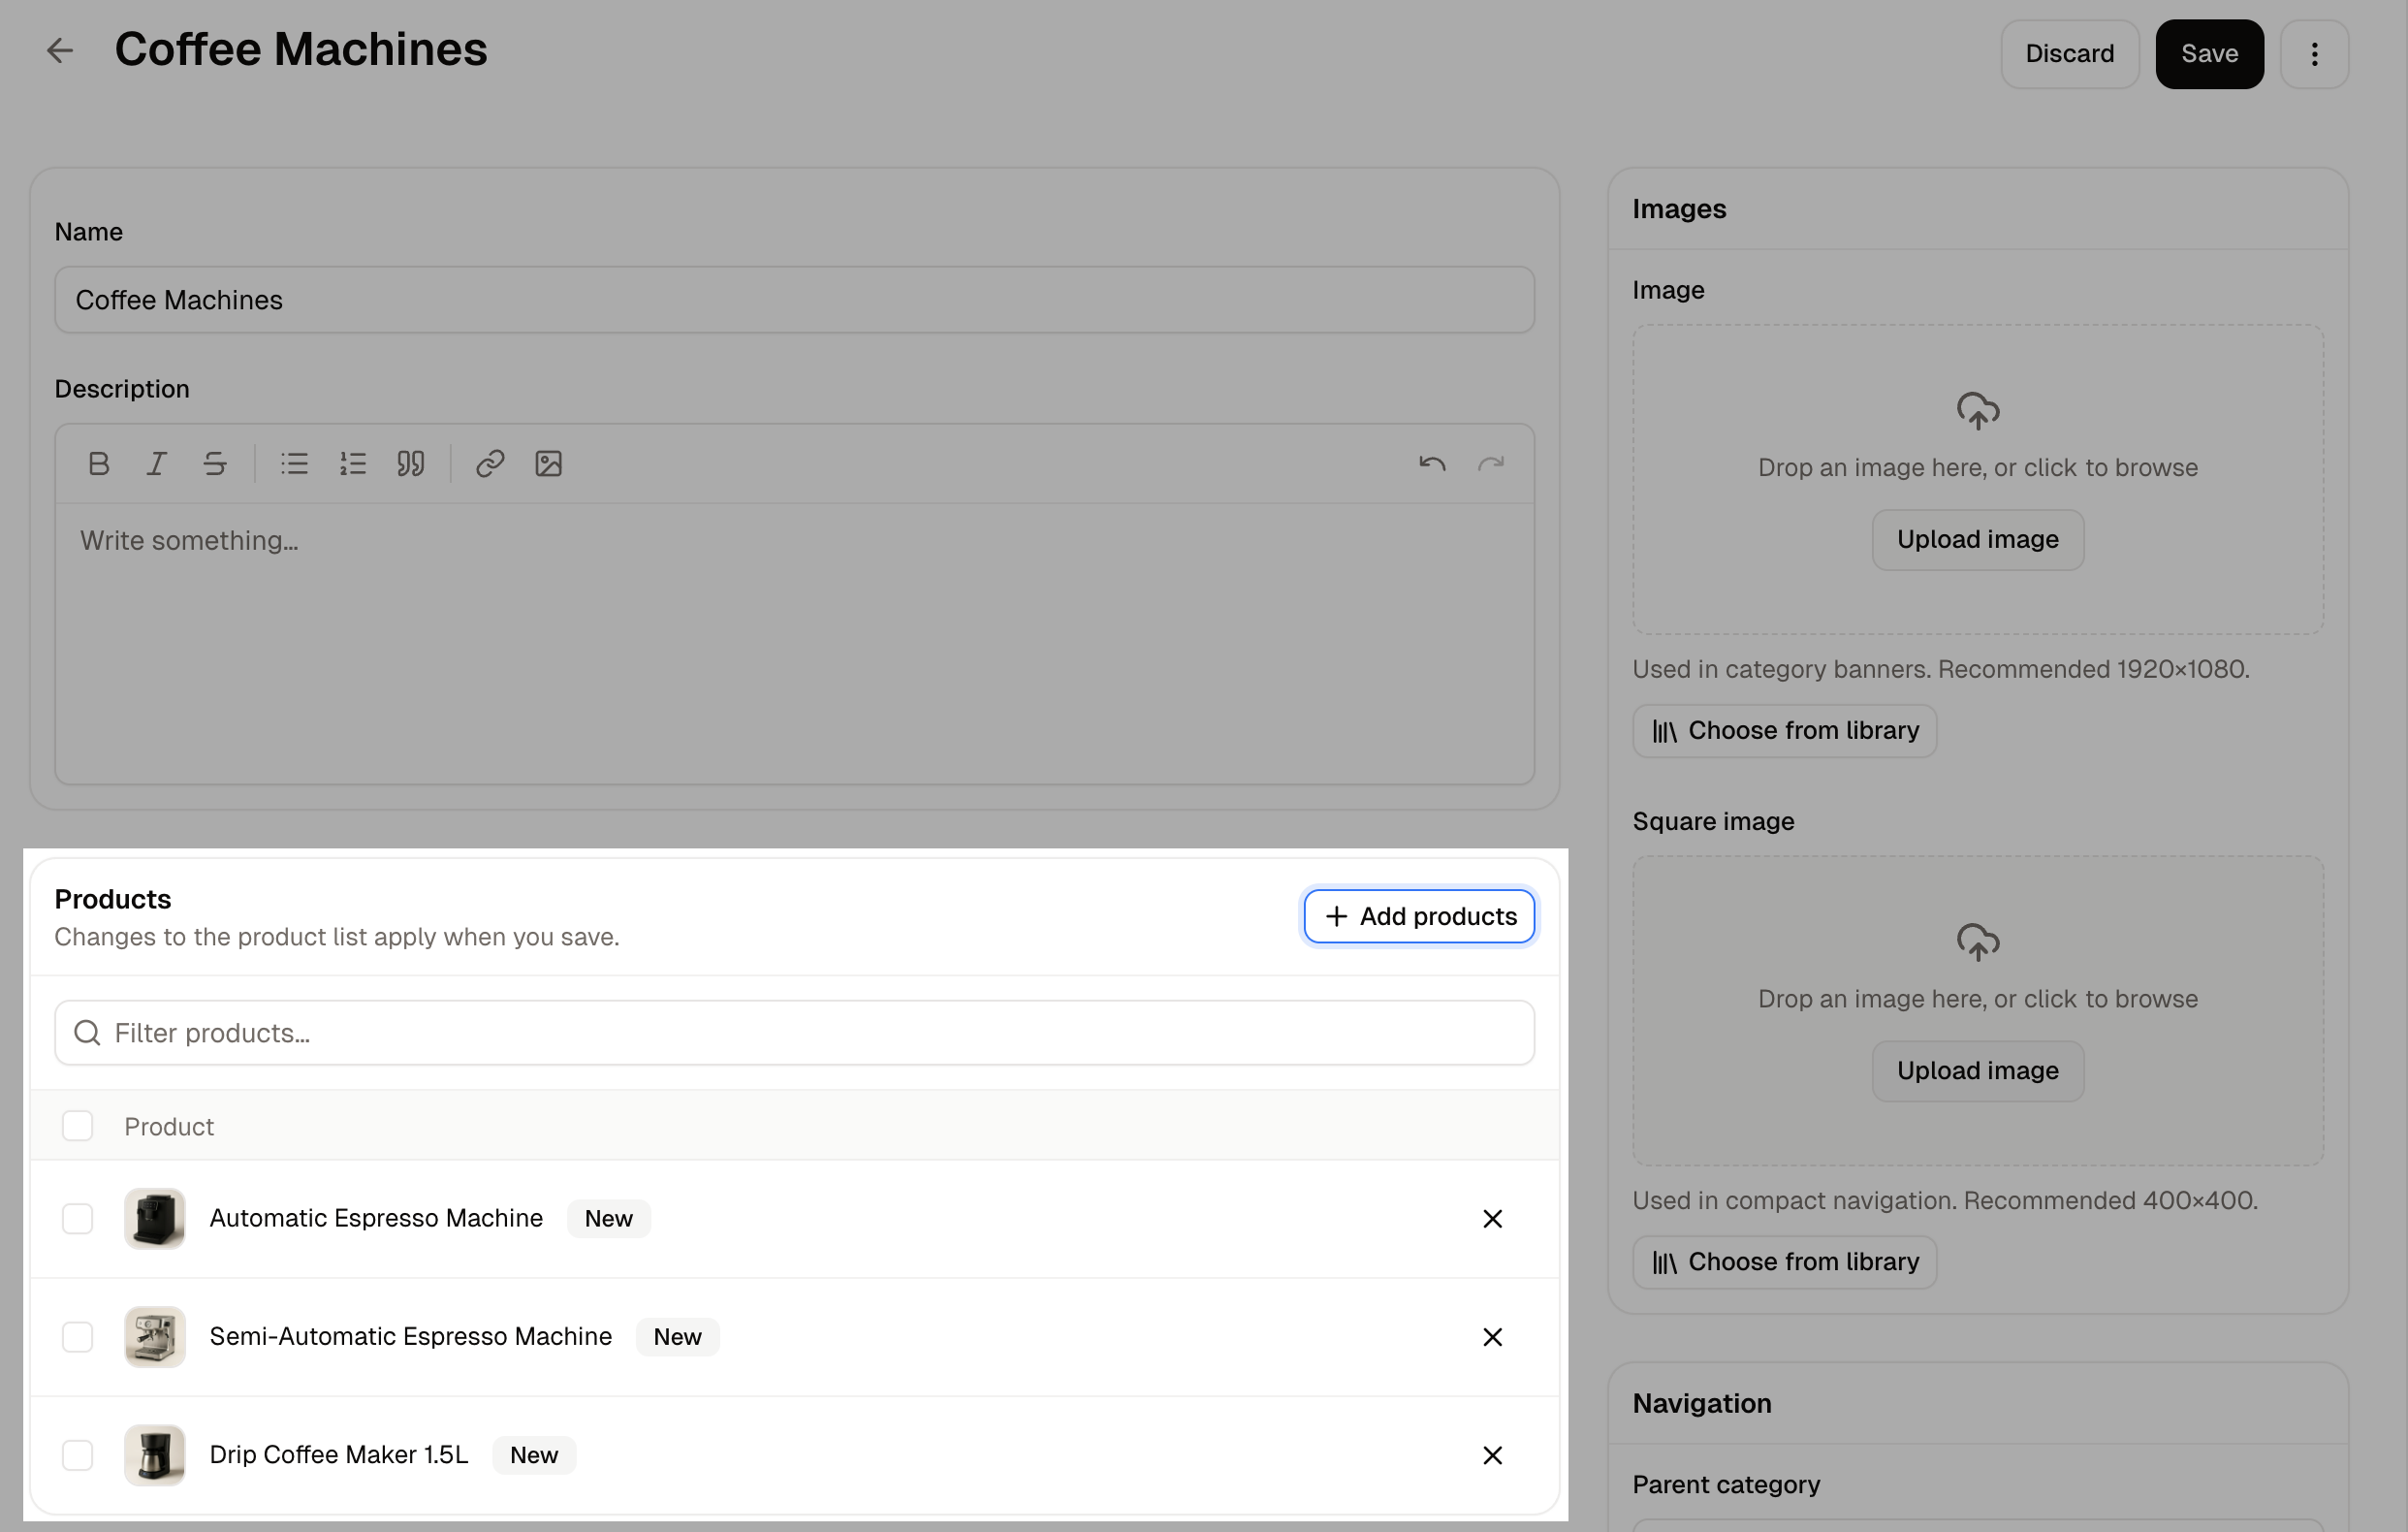Remove Automatic Espresso Machine from products
Image resolution: width=2408 pixels, height=1532 pixels.
pyautogui.click(x=1492, y=1218)
